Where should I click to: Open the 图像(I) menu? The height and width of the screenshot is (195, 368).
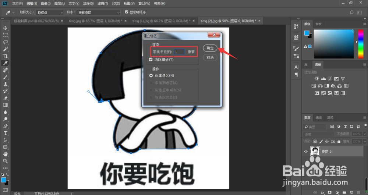point(46,4)
